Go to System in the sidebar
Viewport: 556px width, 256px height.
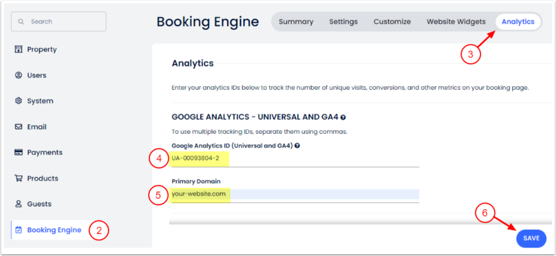pyautogui.click(x=40, y=101)
